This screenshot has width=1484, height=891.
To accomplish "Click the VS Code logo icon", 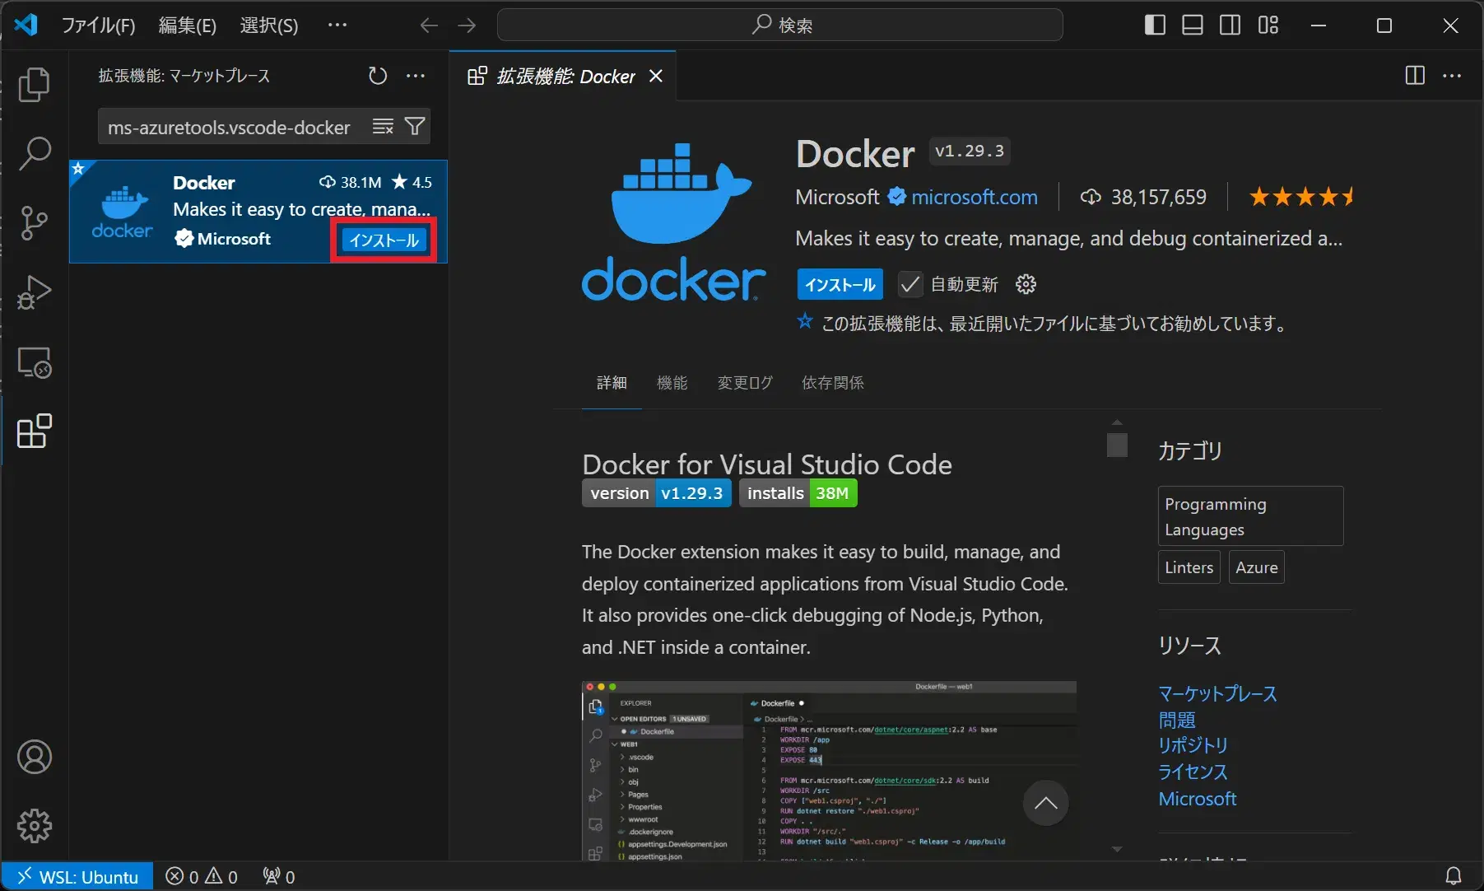I will click(26, 26).
